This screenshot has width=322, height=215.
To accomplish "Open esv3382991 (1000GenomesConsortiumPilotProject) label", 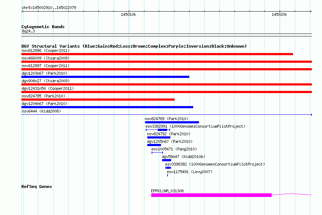I will 195,126.
